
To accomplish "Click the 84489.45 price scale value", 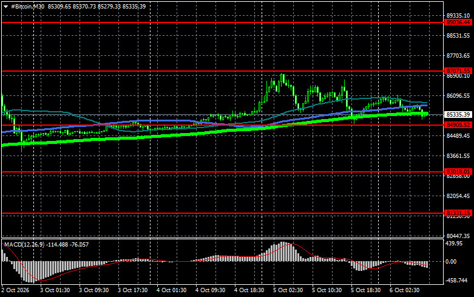I will point(458,136).
